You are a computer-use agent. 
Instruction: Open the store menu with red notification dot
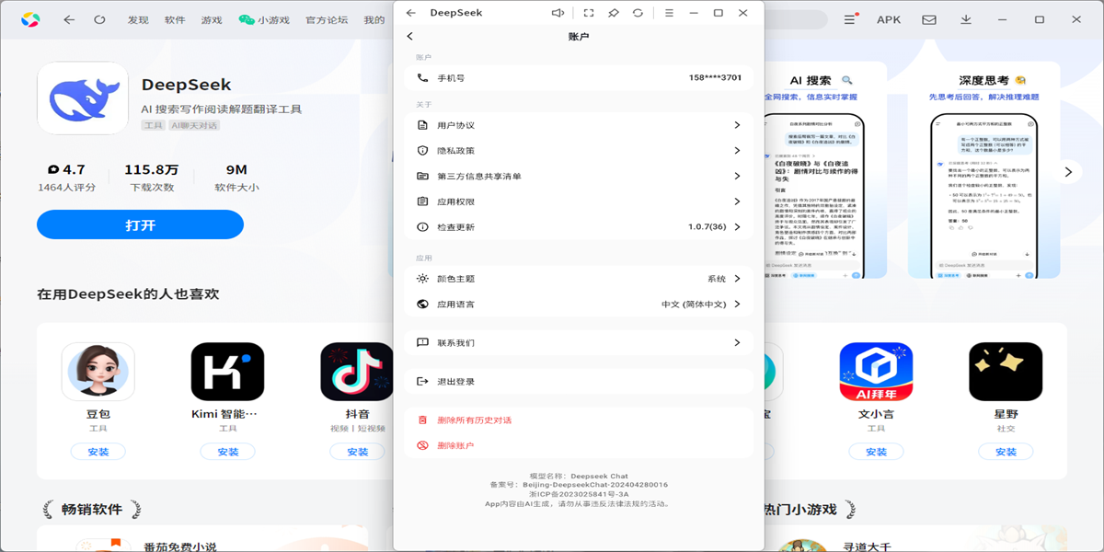[x=848, y=18]
